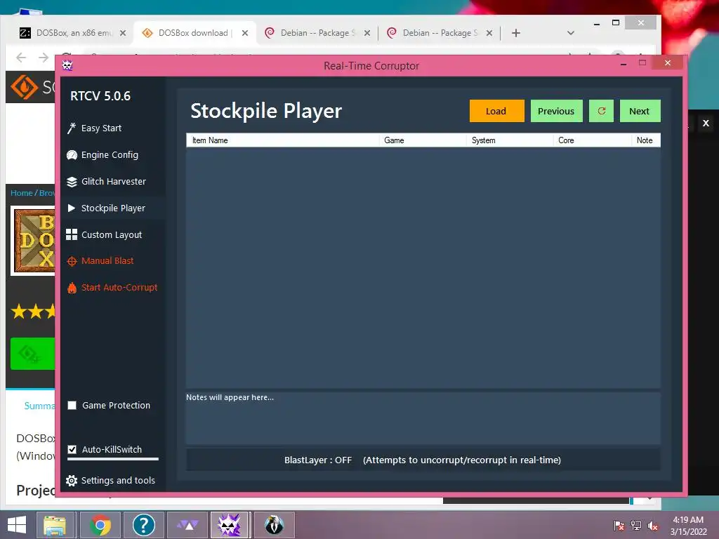The width and height of the screenshot is (719, 539).
Task: Click the RTCV window title icon
Action: click(67, 65)
